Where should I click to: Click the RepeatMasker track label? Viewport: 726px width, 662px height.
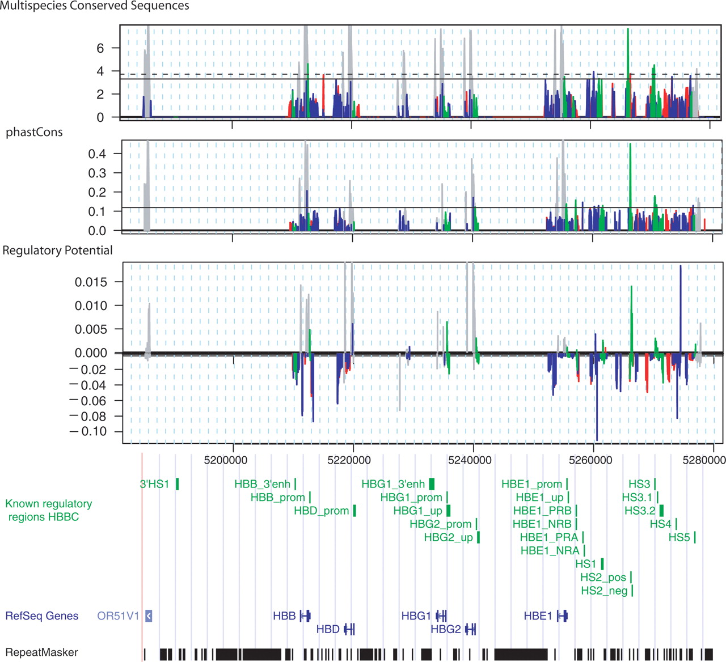[41, 652]
